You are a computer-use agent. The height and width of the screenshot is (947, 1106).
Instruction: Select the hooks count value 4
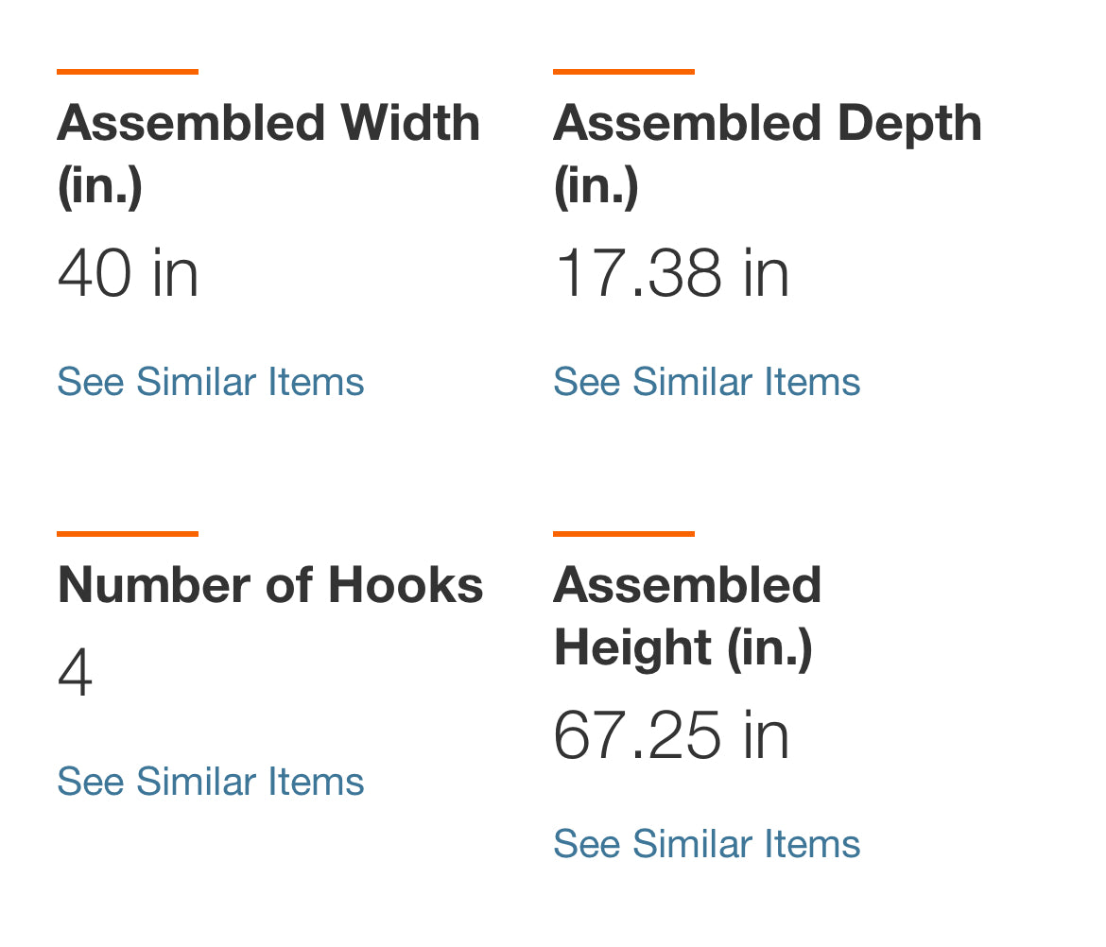[76, 674]
